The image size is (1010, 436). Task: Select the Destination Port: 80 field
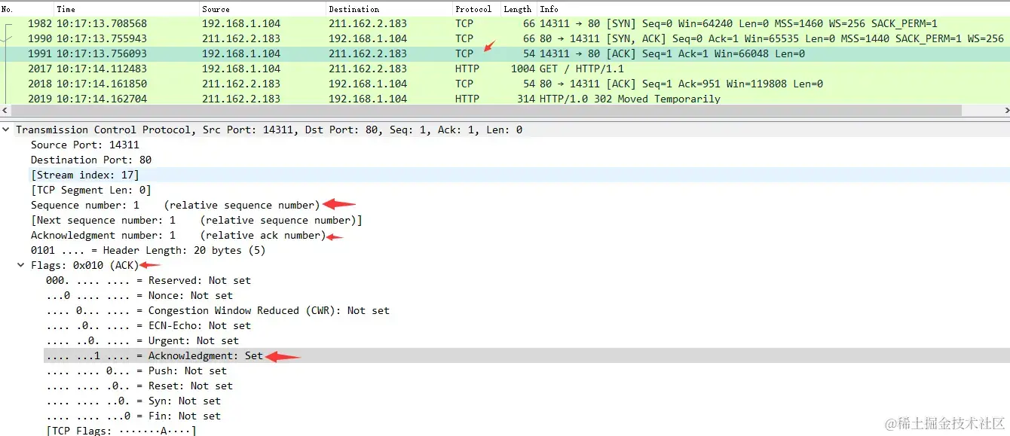click(x=91, y=160)
